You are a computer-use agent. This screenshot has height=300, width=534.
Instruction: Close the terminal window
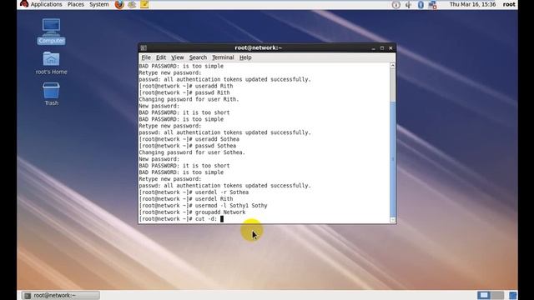pos(390,48)
